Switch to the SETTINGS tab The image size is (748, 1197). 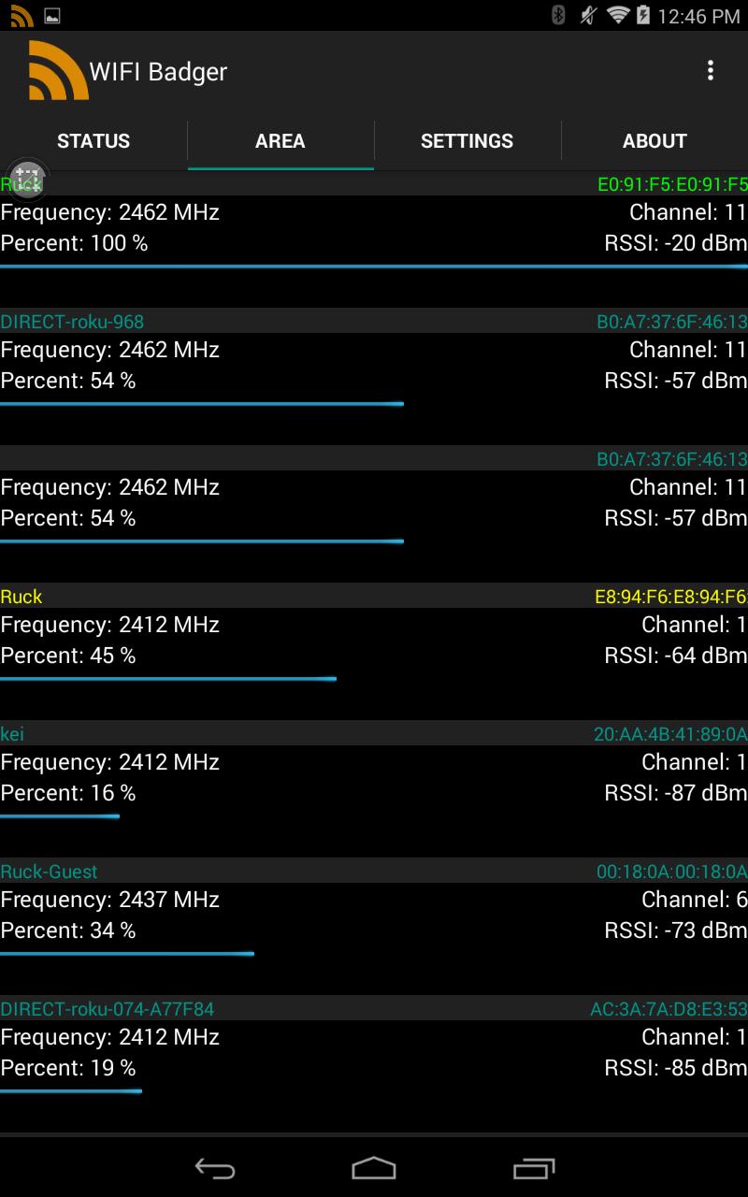467,141
